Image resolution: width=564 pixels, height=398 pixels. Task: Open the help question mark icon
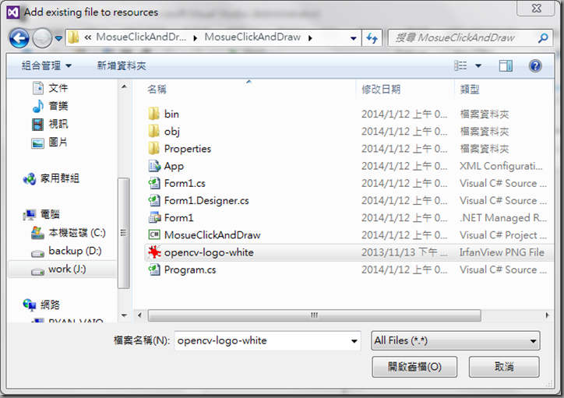click(535, 65)
